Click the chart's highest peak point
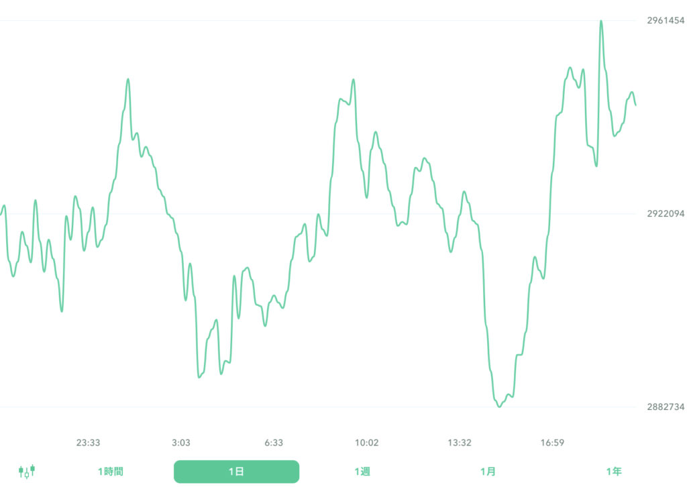Image resolution: width=687 pixels, height=487 pixels. click(601, 21)
